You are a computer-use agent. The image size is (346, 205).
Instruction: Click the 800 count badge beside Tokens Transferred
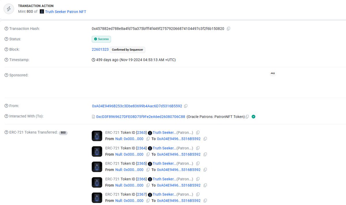coord(63,133)
